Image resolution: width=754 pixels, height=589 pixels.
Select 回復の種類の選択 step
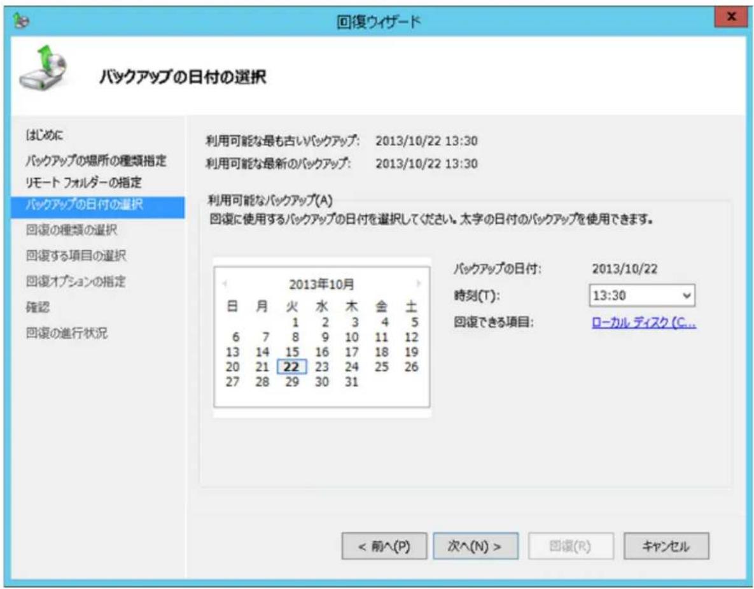72,230
